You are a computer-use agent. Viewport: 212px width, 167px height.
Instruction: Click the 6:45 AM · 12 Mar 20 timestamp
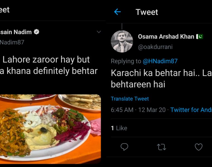pos(138,110)
